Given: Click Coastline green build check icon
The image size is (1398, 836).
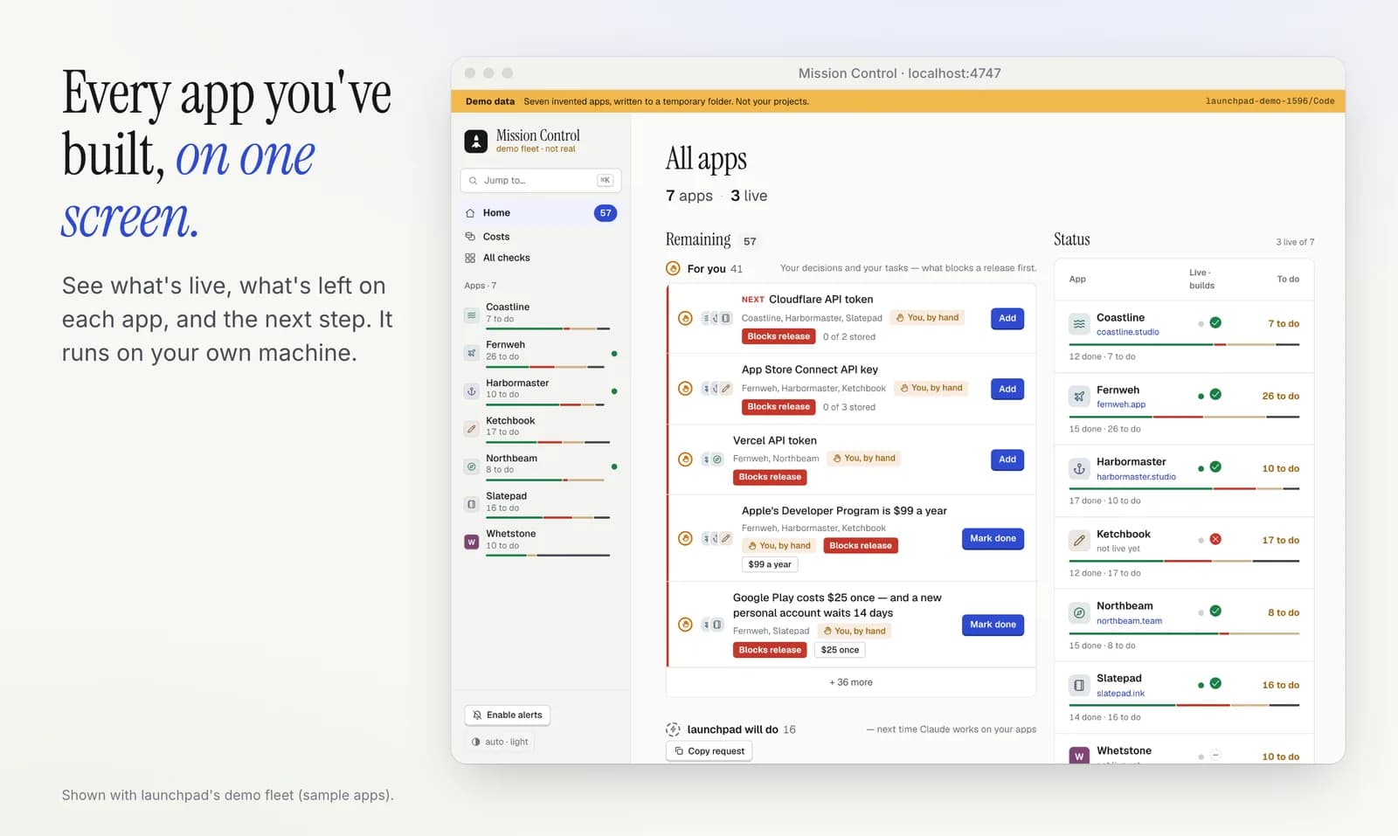Looking at the screenshot, I should [1215, 322].
